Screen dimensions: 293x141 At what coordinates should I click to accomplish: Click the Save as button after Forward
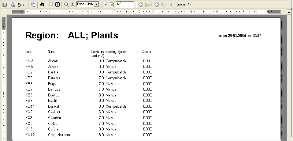[184, 5]
